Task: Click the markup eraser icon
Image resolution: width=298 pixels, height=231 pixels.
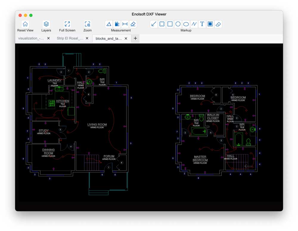Action: pyautogui.click(x=218, y=24)
